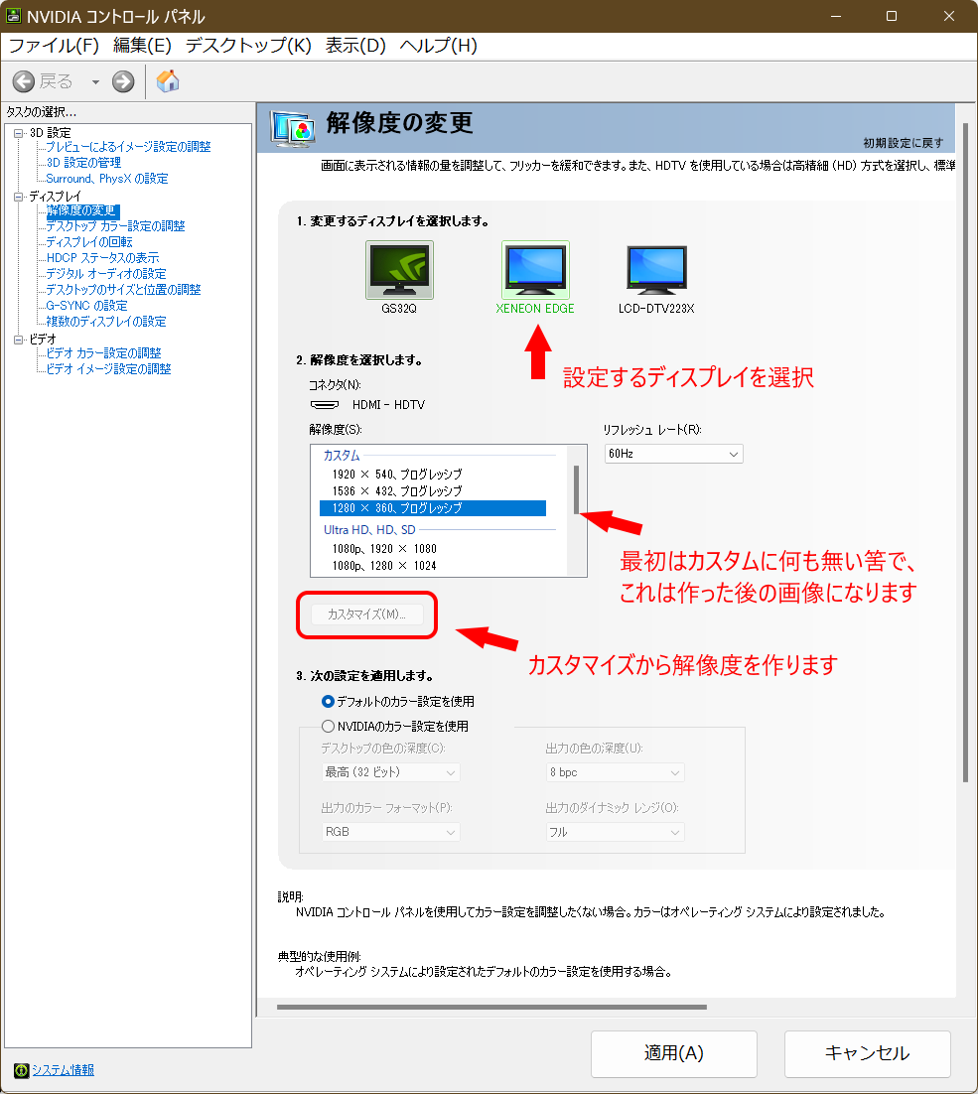
Task: Open デスクトップのサイズと位置の調整
Action: coord(123,290)
